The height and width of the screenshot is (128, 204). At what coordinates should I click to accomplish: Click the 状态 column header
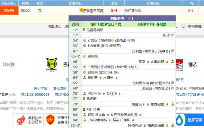(40, 3)
